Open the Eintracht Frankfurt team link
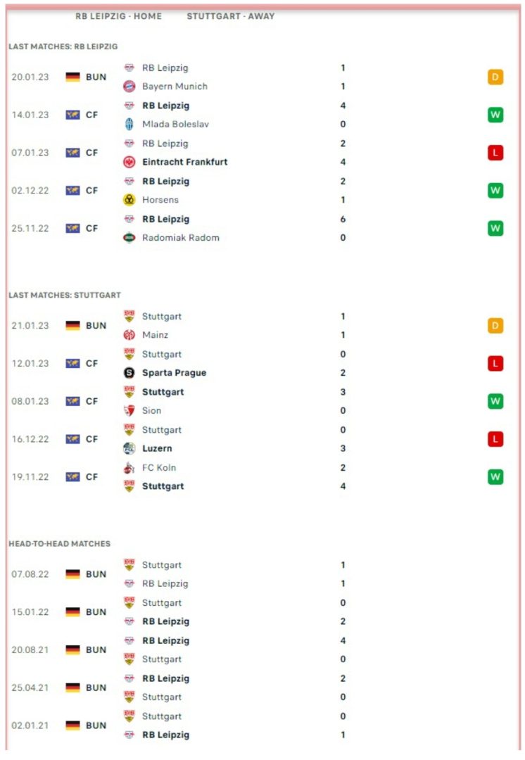Screen dimensions: 525x760 pyautogui.click(x=184, y=162)
